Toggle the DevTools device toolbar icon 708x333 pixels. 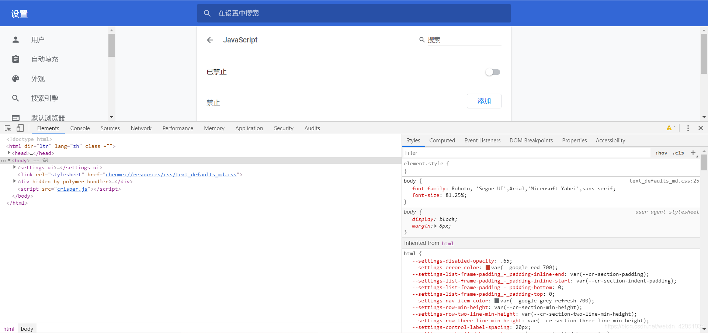[20, 128]
